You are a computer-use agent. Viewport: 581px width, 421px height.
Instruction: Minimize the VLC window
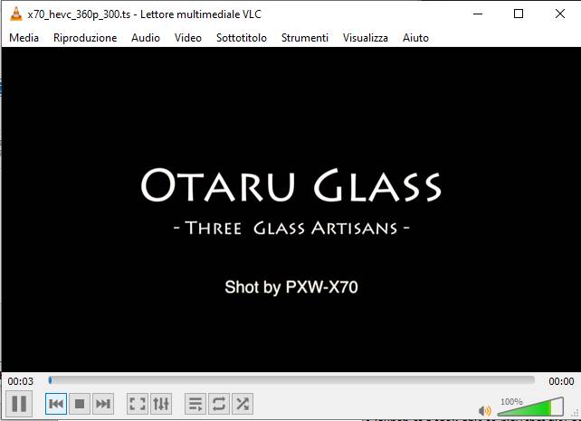[478, 14]
